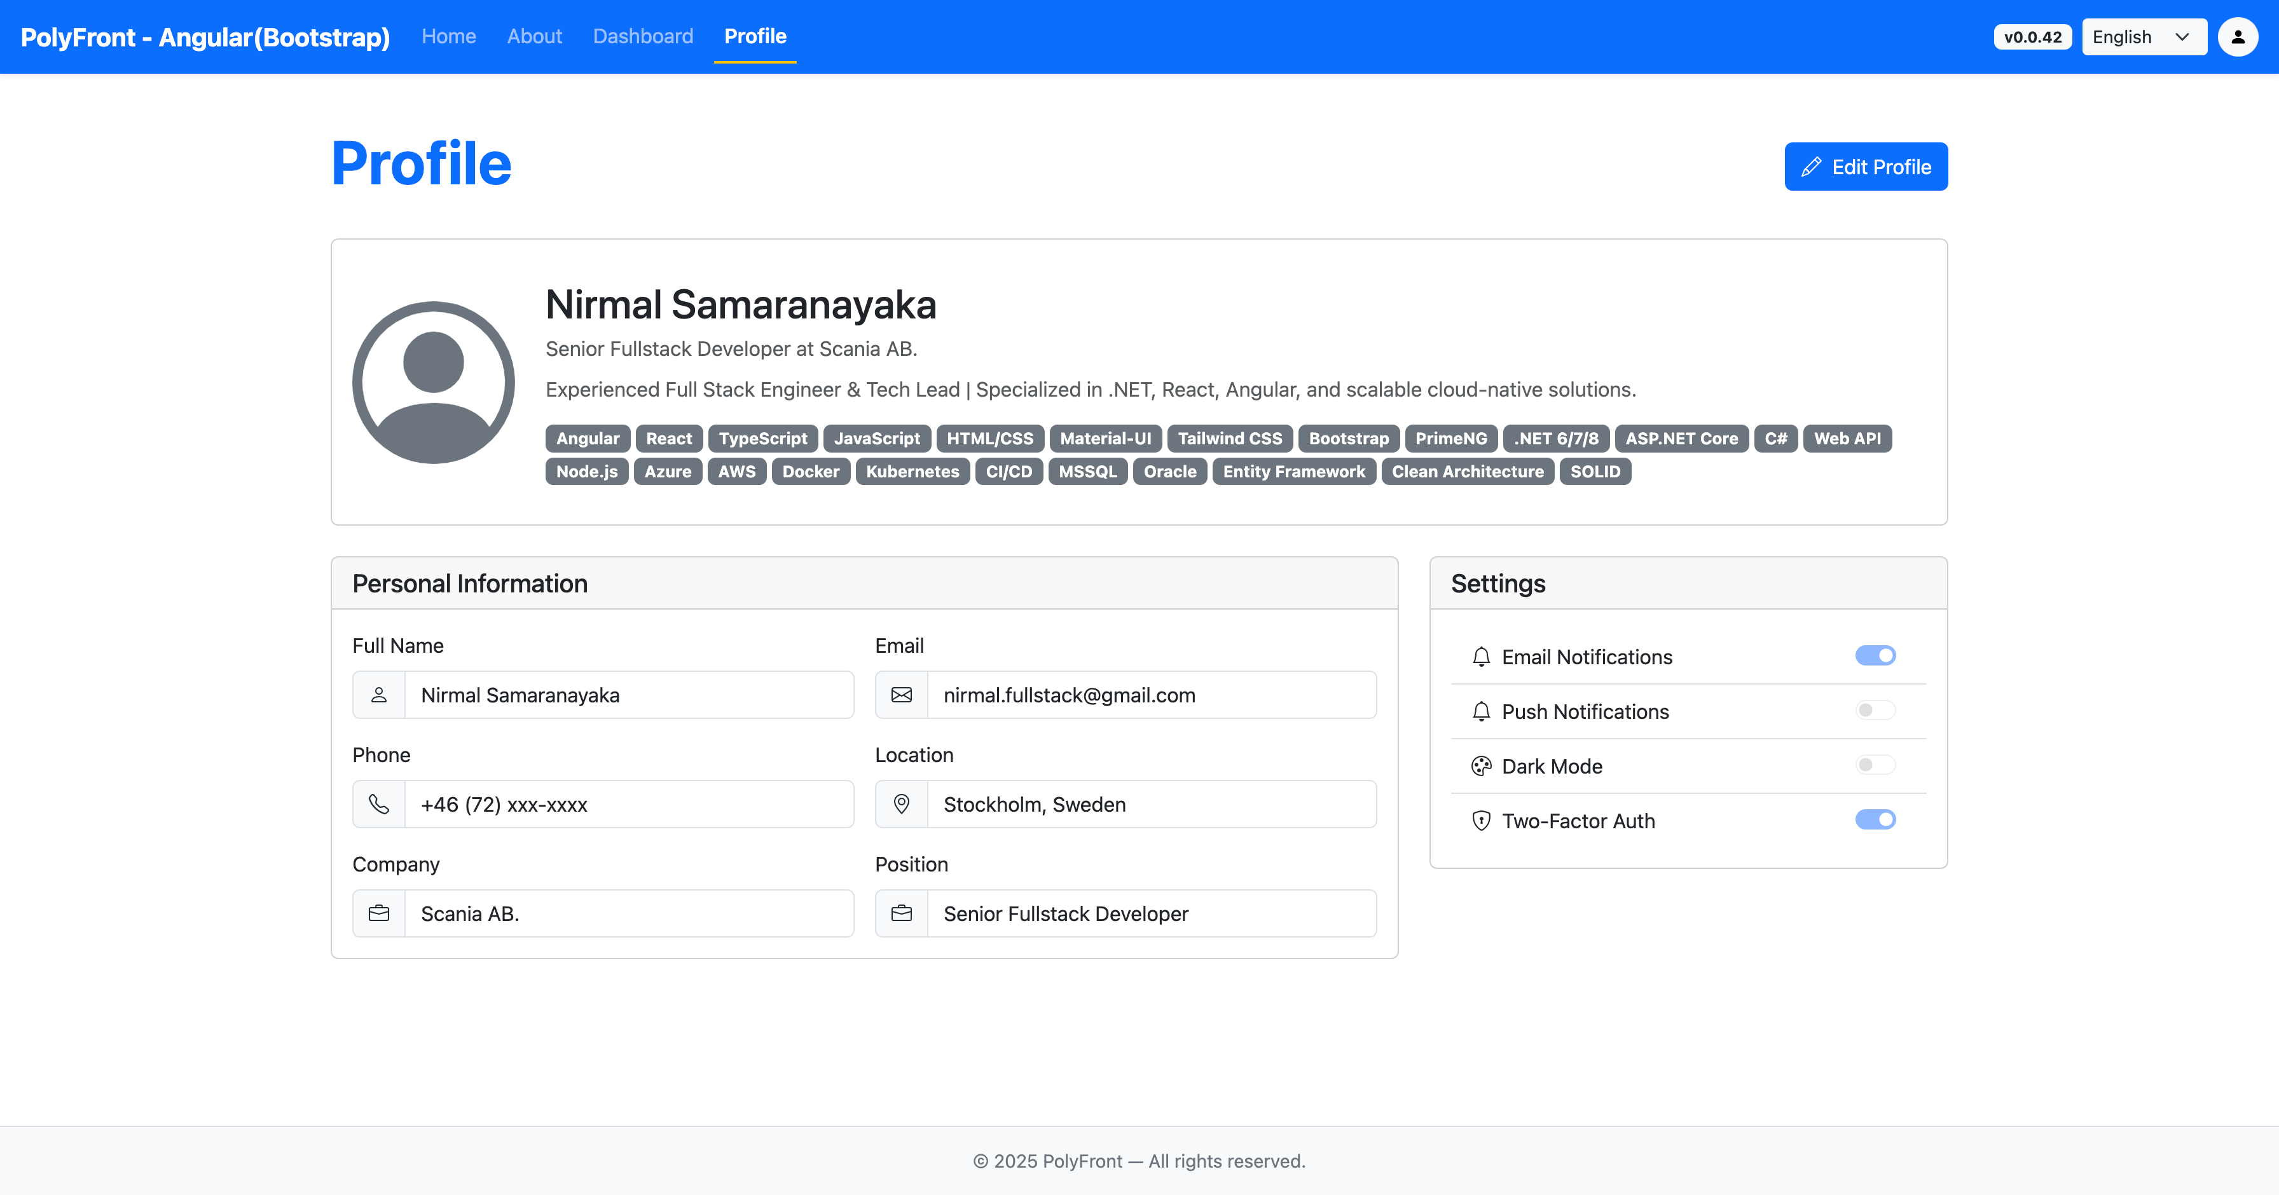Click the Oracle skill badge
Viewport: 2279px width, 1195px height.
[x=1169, y=470]
